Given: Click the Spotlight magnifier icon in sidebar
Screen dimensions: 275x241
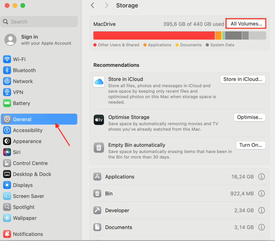Looking at the screenshot, I should [7, 207].
